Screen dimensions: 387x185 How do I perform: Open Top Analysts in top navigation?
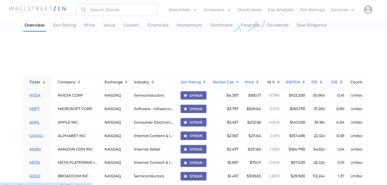click(280, 10)
